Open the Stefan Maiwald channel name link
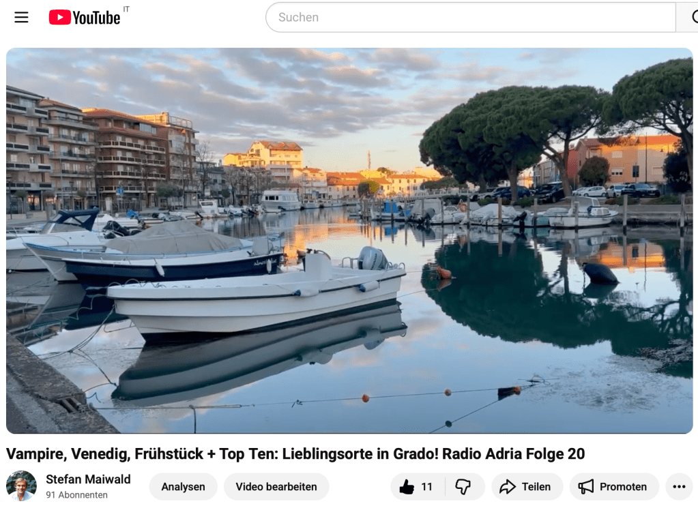 click(88, 479)
